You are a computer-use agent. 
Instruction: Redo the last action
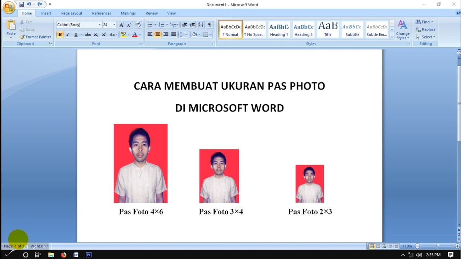pos(40,4)
